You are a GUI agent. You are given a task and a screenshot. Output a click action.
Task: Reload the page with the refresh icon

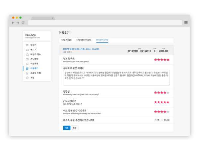23,23
